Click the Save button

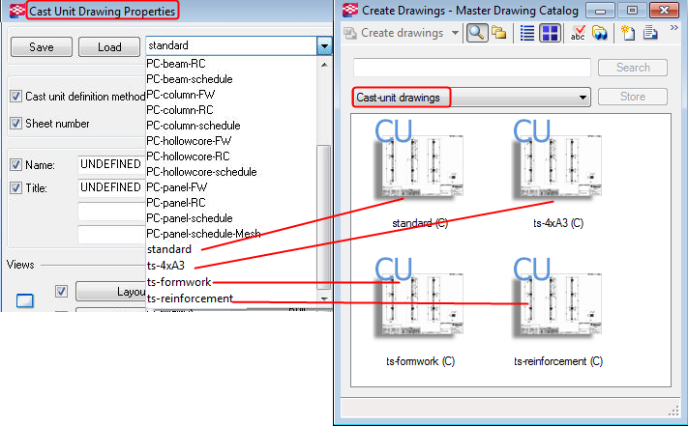(x=42, y=46)
